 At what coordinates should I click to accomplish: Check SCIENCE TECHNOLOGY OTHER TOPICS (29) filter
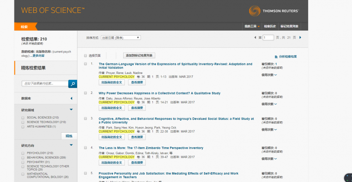23,166
